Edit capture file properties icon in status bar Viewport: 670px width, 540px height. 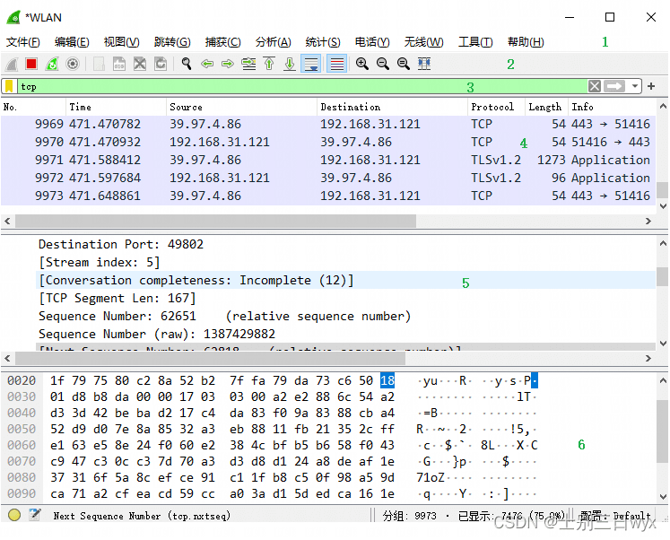point(35,515)
